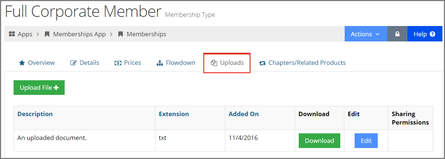The width and height of the screenshot is (445, 159).
Task: Edit the uploaded document entry
Action: 366,141
